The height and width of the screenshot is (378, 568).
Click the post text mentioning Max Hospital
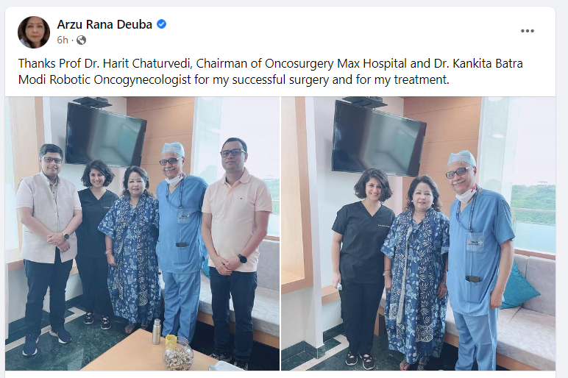[271, 71]
